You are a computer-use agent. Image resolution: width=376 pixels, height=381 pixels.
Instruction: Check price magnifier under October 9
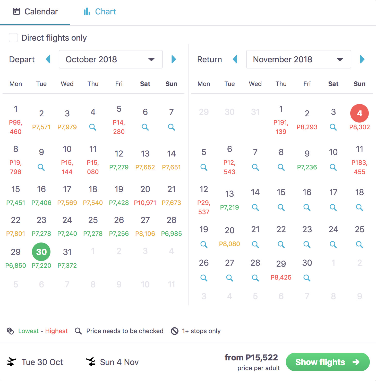click(41, 167)
